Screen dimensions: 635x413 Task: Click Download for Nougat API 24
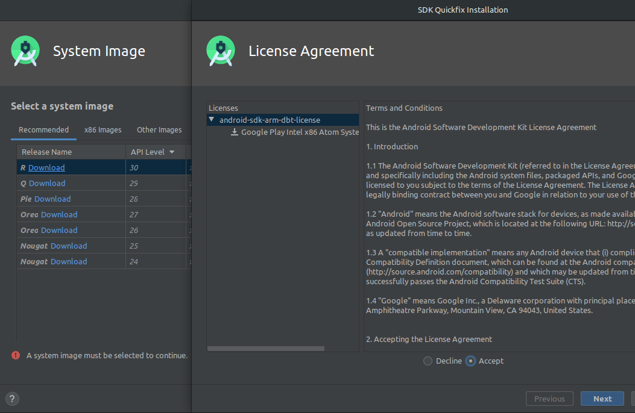[x=69, y=262]
